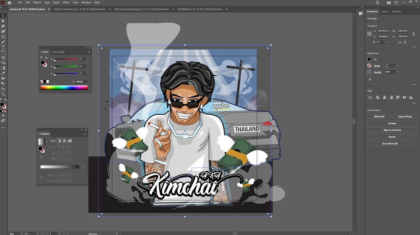The height and width of the screenshot is (235, 420).
Task: Pick the Type tool in the toolbar
Action: click(3, 47)
